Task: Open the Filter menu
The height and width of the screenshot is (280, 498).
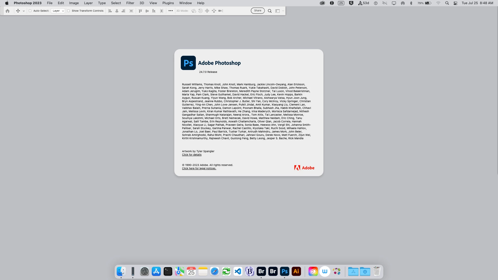Action: click(x=130, y=3)
